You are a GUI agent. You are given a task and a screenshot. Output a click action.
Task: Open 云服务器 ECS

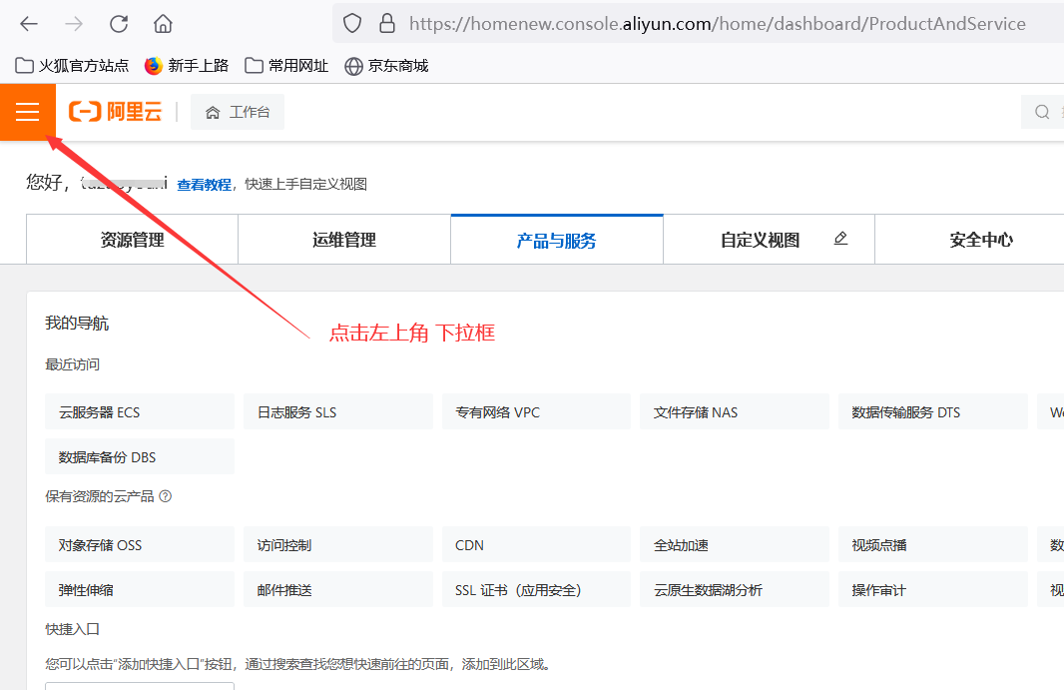tap(140, 411)
